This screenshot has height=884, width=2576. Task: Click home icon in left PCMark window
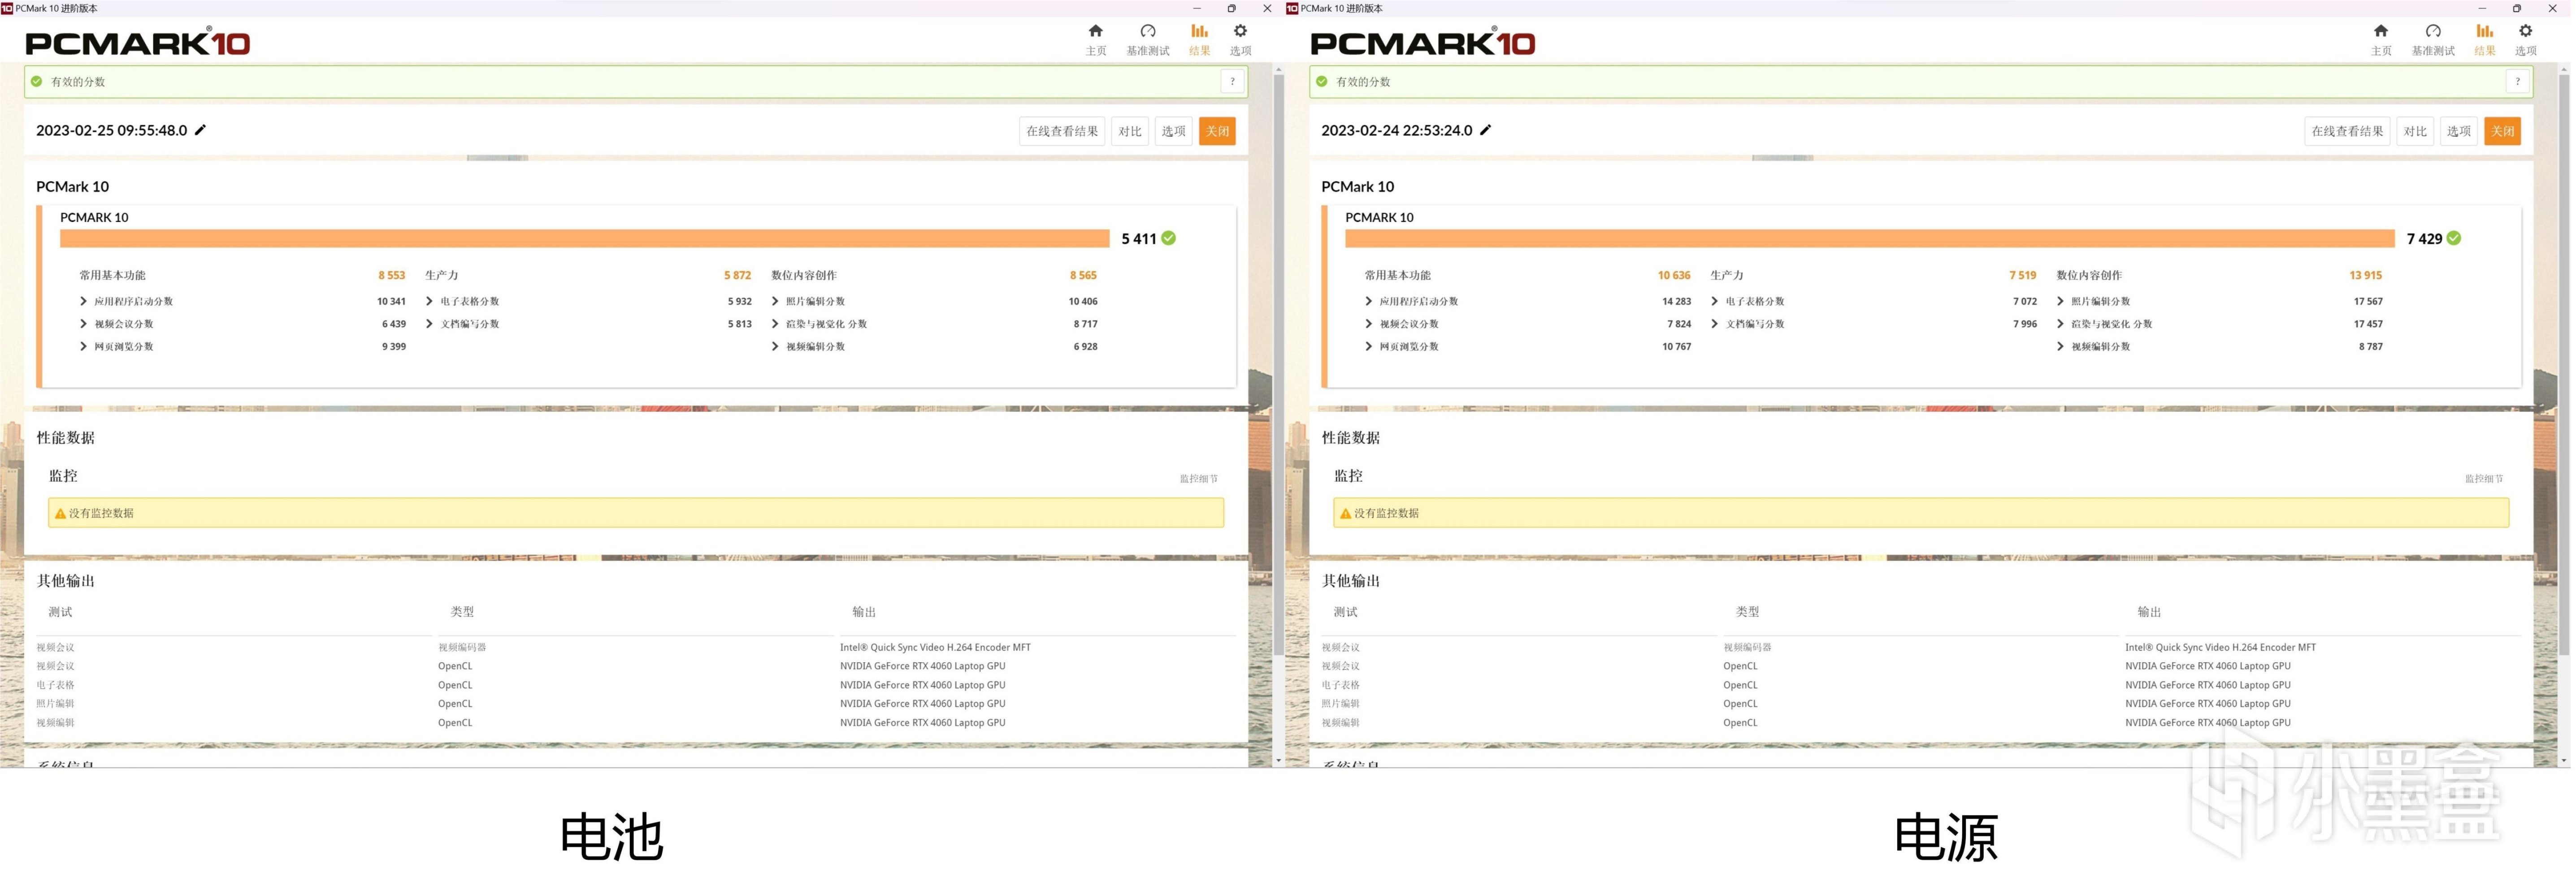click(1097, 32)
